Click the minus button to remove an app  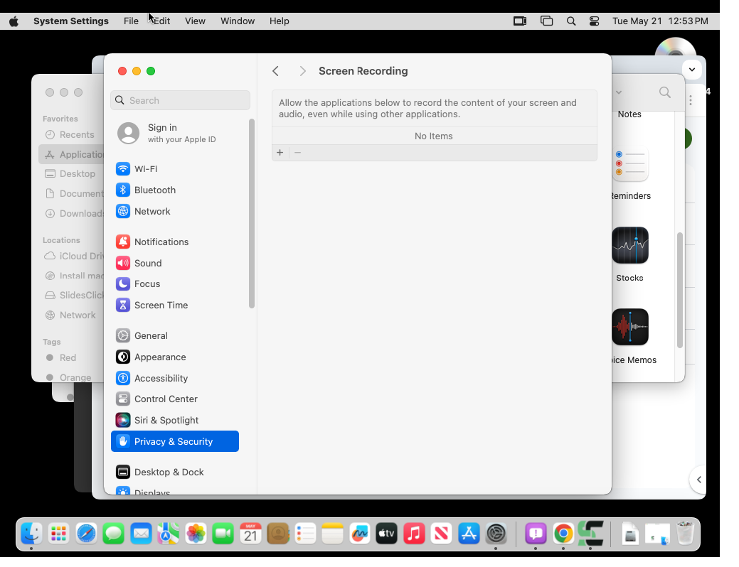(x=297, y=153)
